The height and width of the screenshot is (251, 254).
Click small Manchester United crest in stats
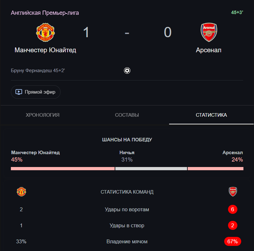pos(21,192)
